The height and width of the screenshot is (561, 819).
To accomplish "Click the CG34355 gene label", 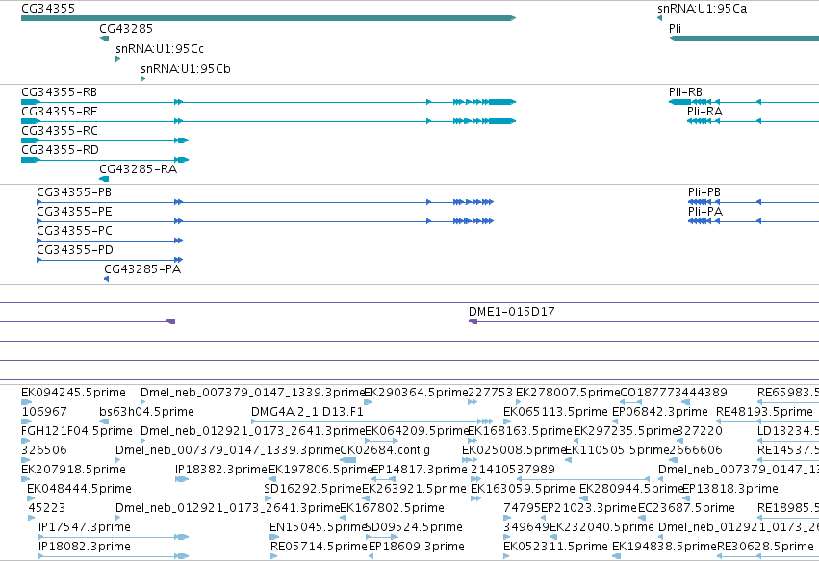I will [48, 9].
